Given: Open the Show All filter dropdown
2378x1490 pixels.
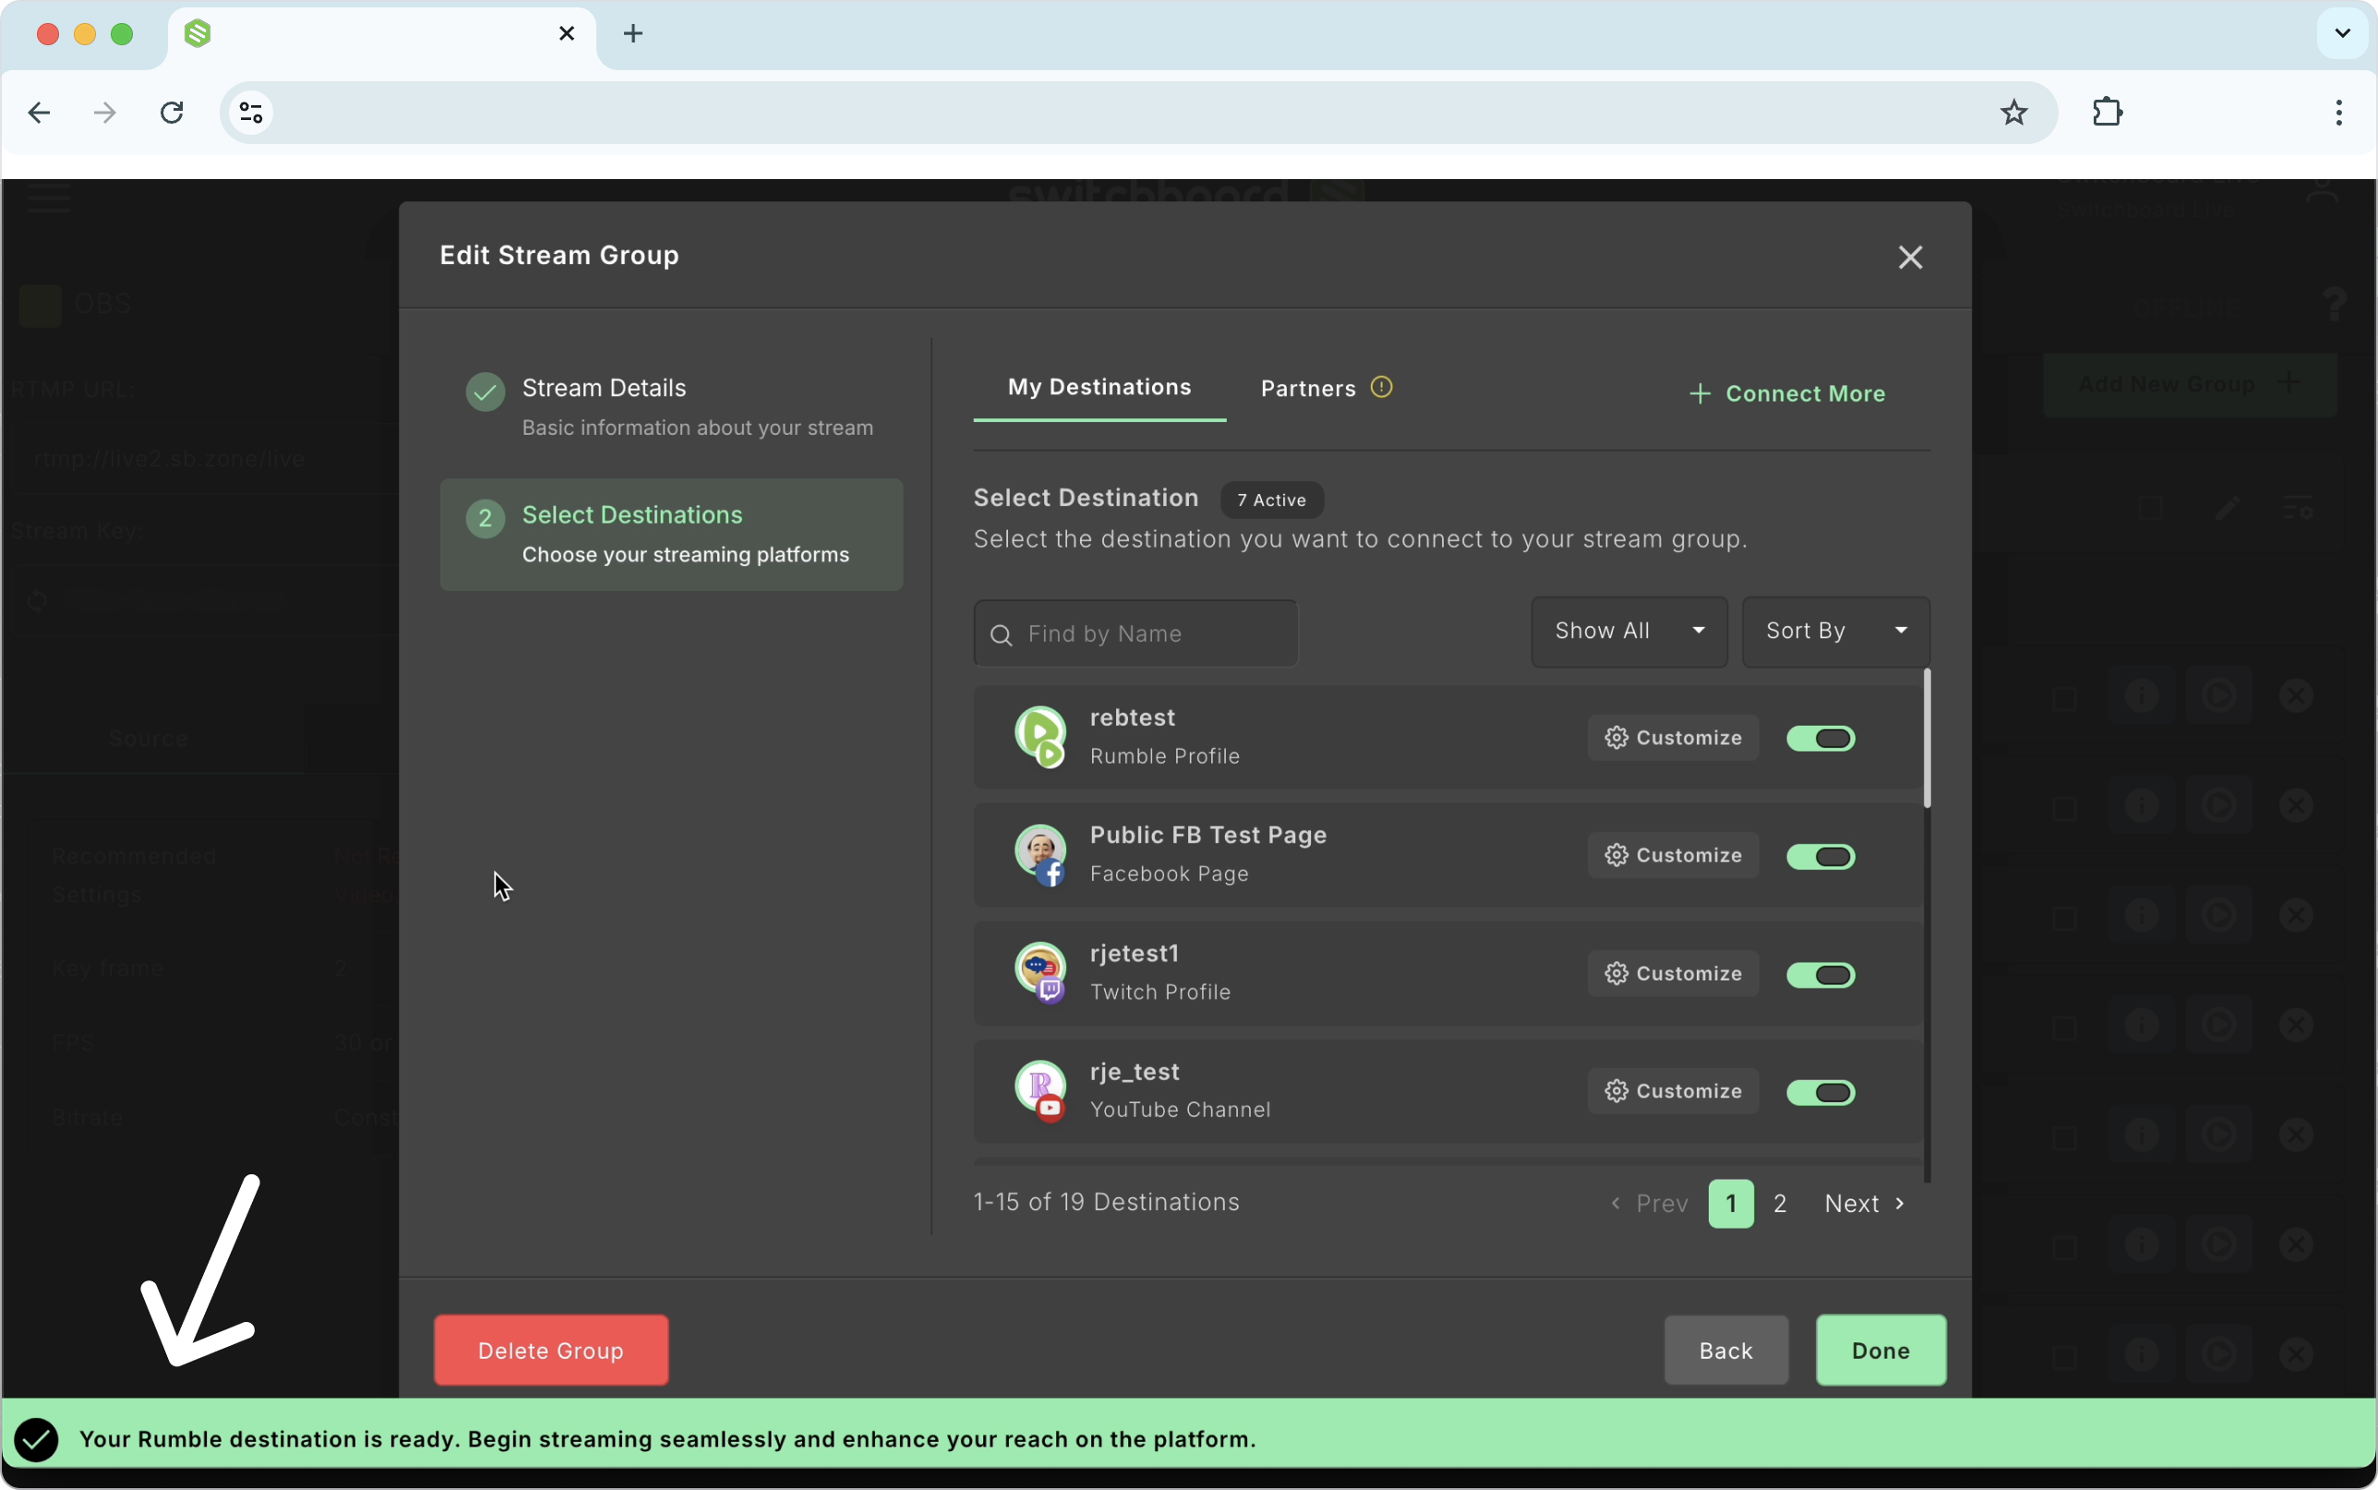Looking at the screenshot, I should pos(1629,631).
